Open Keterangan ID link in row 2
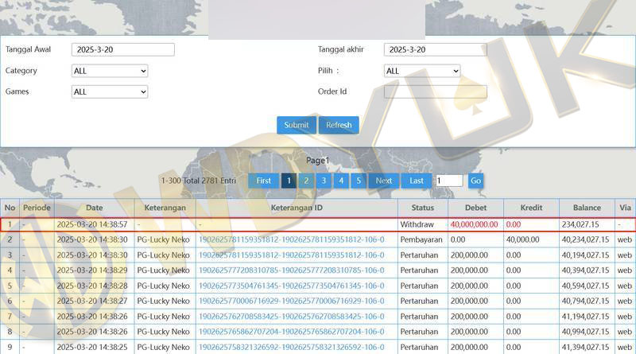Viewport: 636px width, 354px height. (291, 240)
